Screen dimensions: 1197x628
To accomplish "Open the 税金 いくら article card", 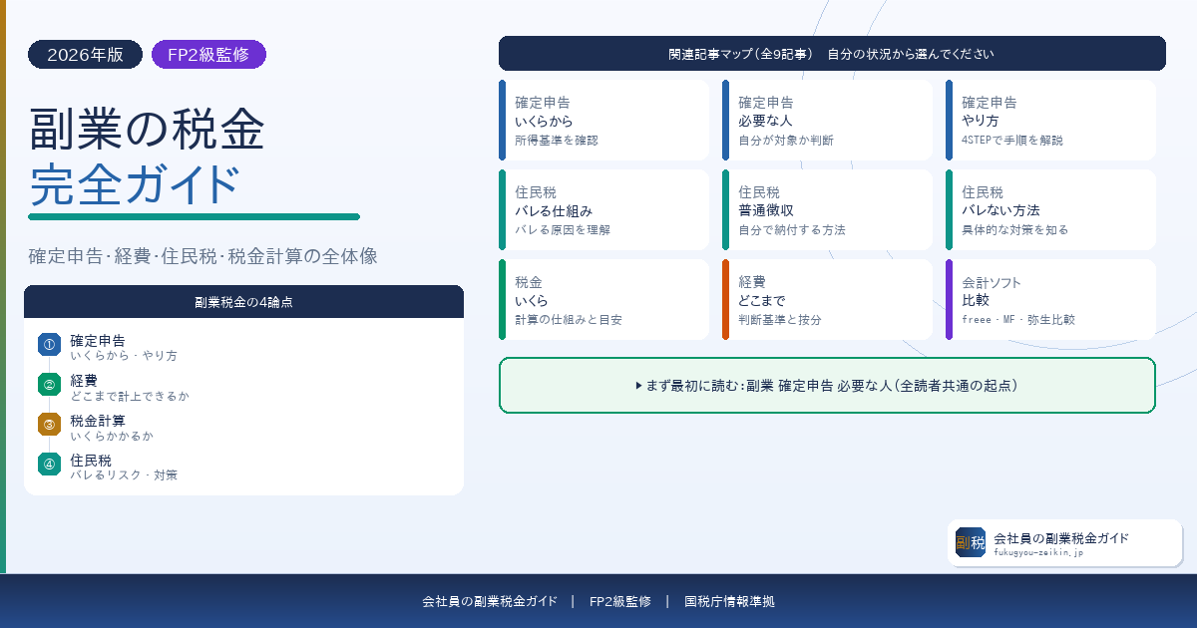I will [x=603, y=299].
